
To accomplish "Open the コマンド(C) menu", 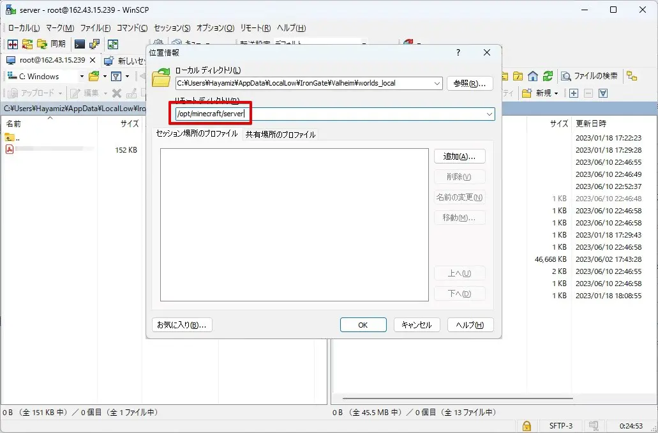I will click(131, 28).
